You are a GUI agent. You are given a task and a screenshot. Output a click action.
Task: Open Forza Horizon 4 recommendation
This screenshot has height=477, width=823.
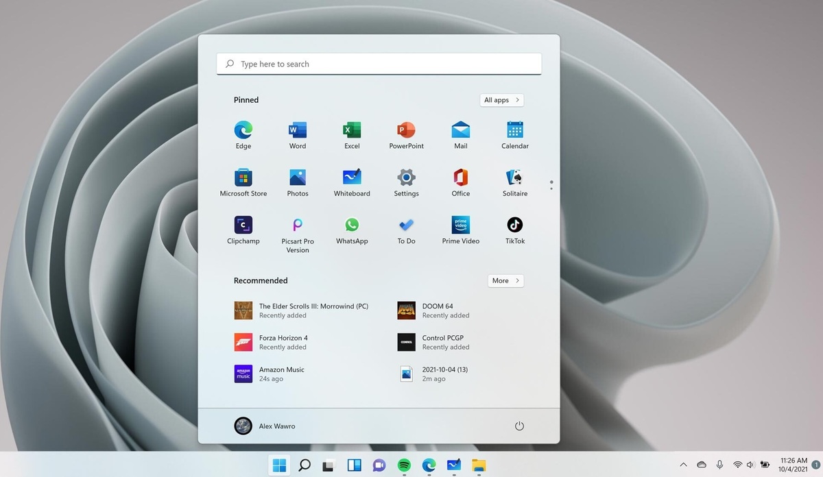click(x=272, y=342)
